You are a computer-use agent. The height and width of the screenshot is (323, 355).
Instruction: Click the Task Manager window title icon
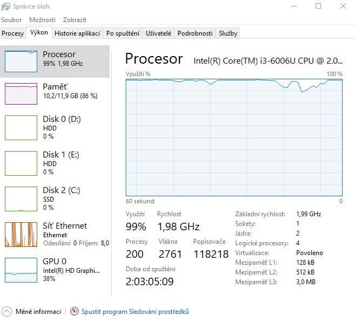pyautogui.click(x=6, y=6)
